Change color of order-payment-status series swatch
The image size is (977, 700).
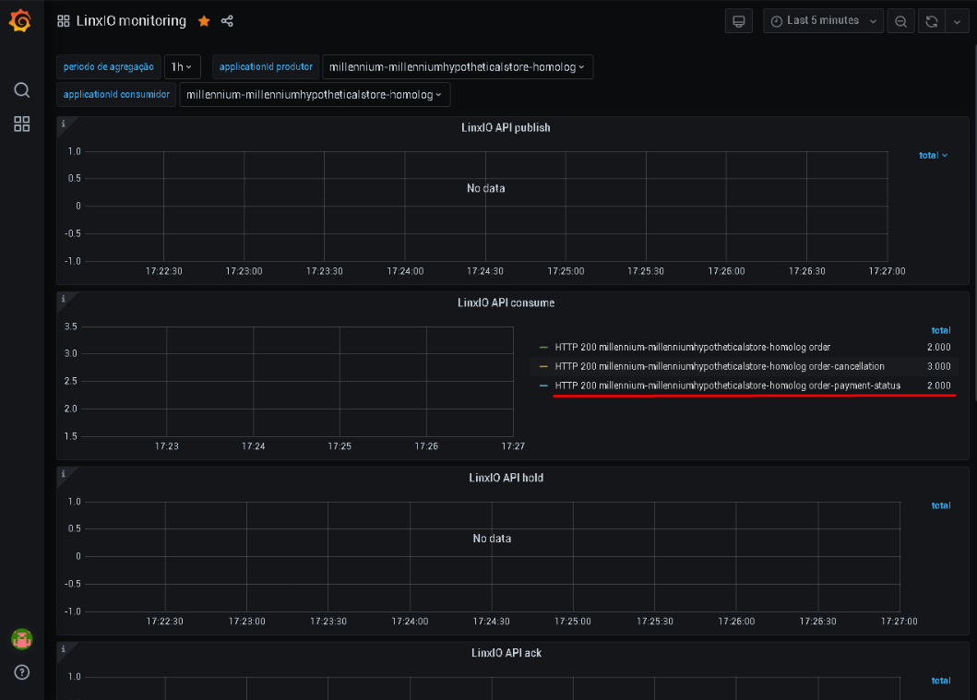coord(543,386)
